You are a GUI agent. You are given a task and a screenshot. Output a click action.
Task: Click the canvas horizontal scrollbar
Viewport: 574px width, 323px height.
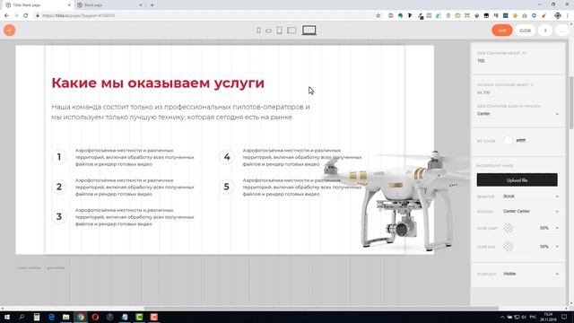pos(321,309)
